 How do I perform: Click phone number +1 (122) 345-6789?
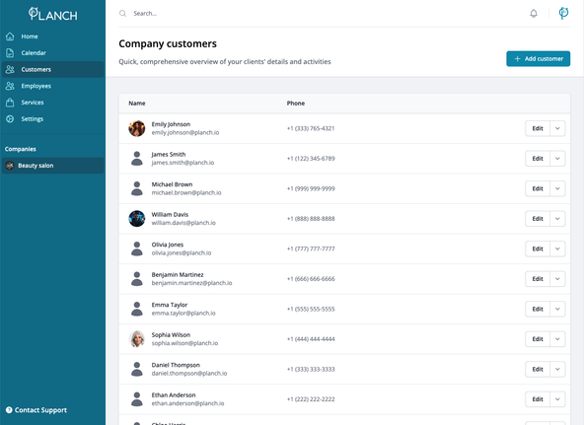[311, 159]
